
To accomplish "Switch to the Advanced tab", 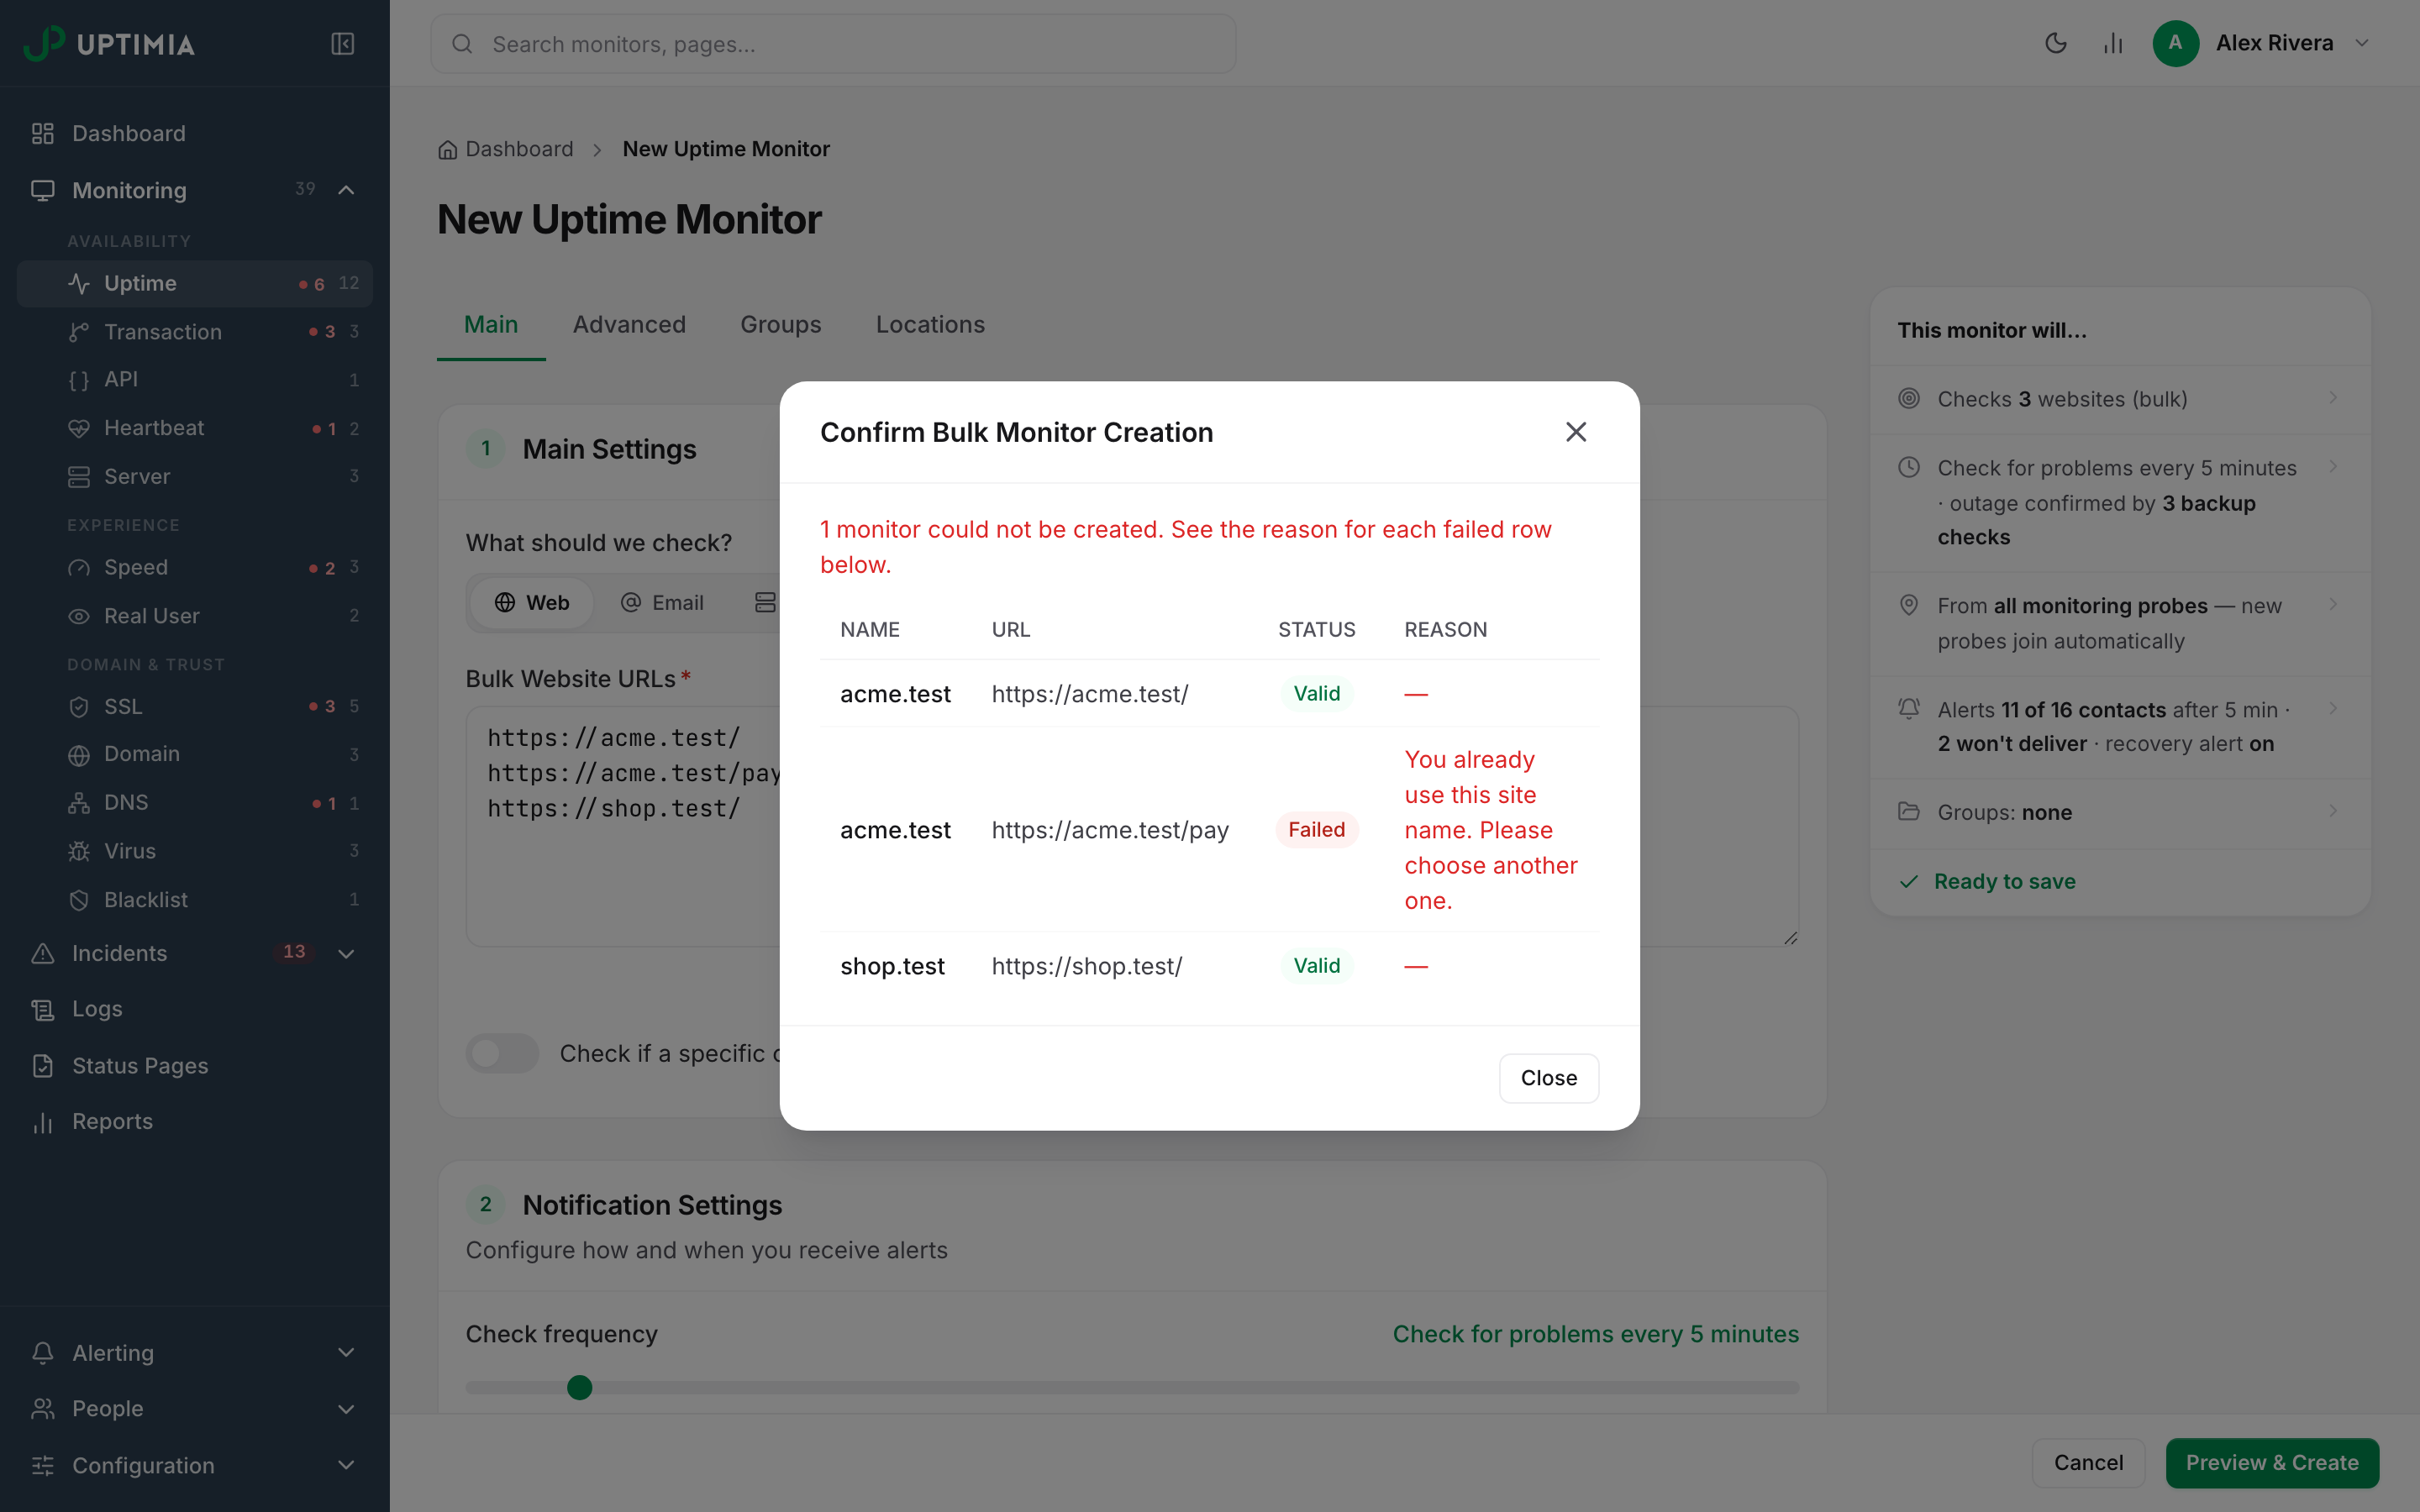I will [x=629, y=324].
